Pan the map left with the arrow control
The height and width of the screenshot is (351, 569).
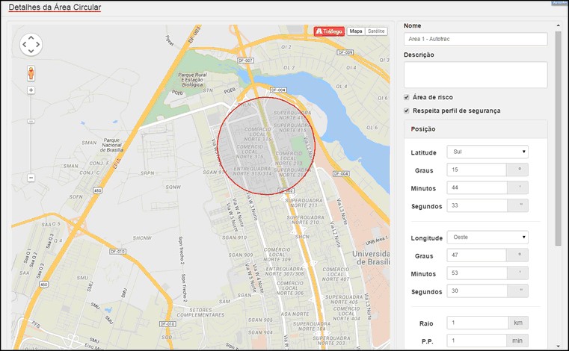pyautogui.click(x=25, y=44)
